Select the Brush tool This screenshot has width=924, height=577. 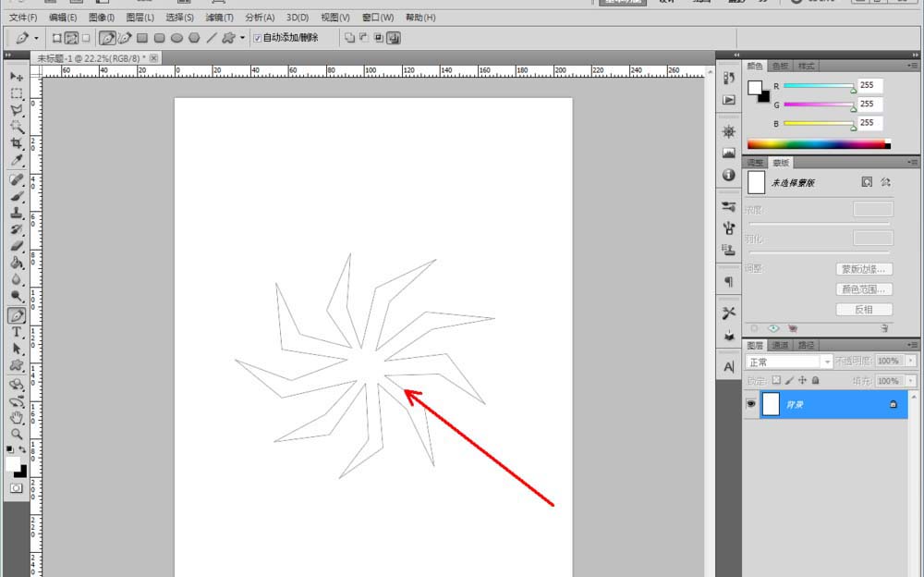(x=17, y=196)
